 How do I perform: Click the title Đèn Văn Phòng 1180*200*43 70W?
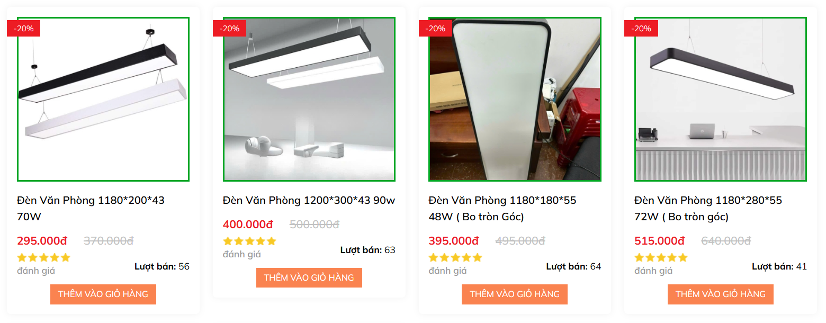pos(91,209)
